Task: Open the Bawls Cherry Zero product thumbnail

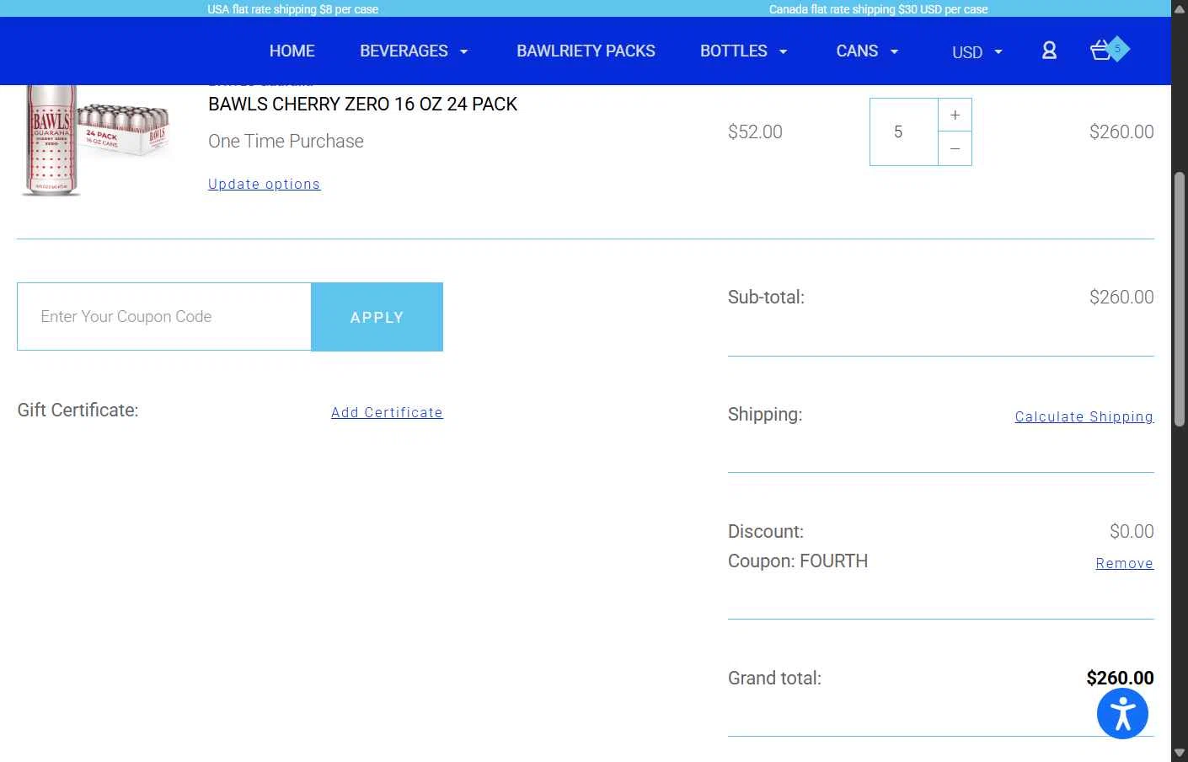Action: point(97,140)
